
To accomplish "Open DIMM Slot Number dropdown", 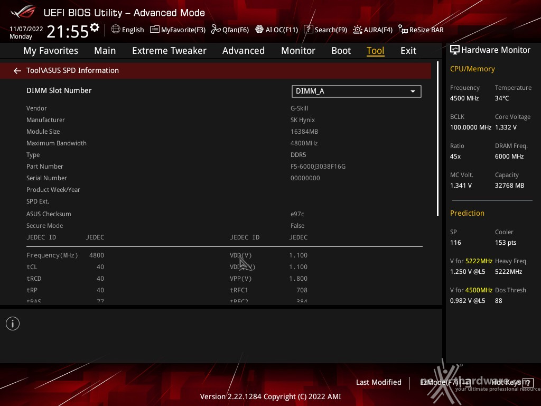I will (357, 91).
